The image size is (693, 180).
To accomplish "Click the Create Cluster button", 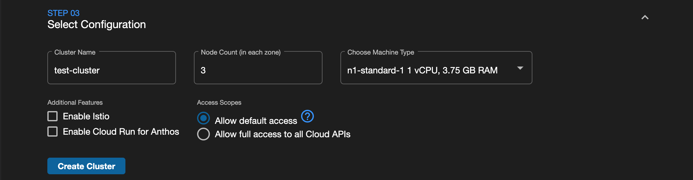I will pyautogui.click(x=86, y=166).
